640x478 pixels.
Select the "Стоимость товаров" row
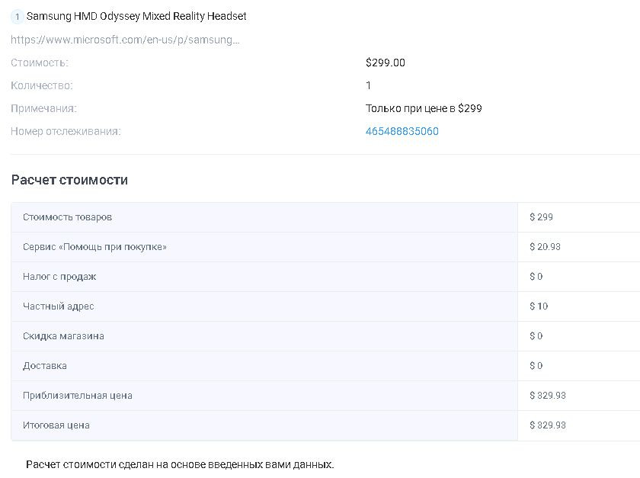(x=67, y=217)
